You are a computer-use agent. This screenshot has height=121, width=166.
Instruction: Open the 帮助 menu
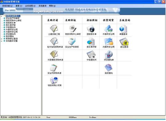click(x=52, y=6)
